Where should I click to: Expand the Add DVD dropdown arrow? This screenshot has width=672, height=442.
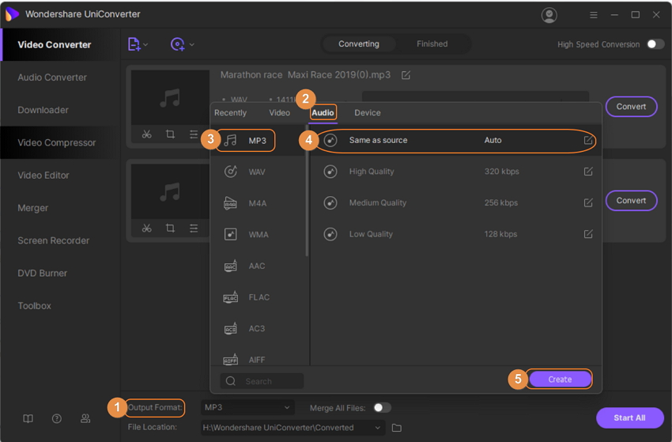click(192, 45)
